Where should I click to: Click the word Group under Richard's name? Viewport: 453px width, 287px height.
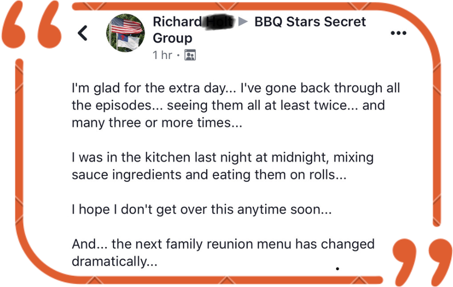point(172,38)
